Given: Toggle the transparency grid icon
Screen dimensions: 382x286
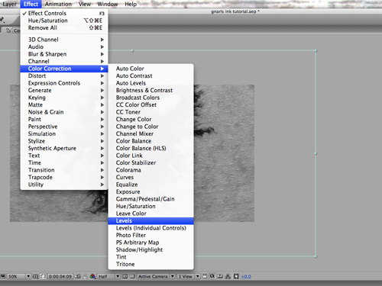Looking at the screenshot, I should (x=132, y=276).
